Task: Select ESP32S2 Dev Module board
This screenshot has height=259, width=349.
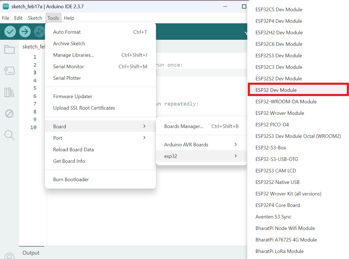Action: pyautogui.click(x=298, y=79)
